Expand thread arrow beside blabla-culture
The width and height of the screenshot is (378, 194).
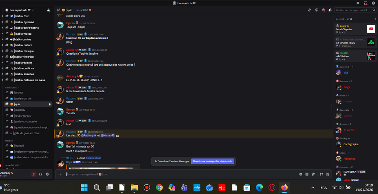[3, 45]
